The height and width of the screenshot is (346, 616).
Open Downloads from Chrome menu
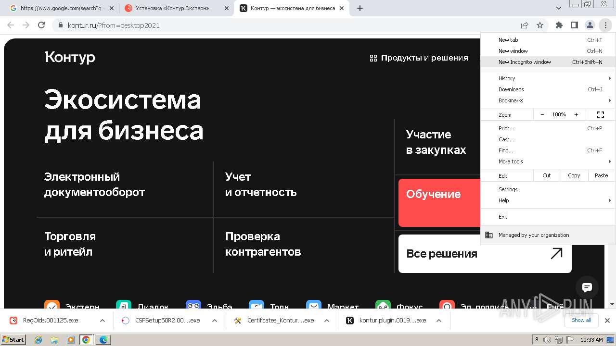(548, 89)
